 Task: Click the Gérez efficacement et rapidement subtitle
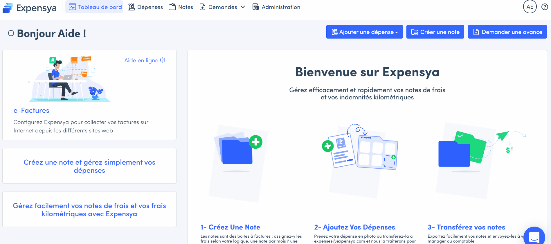pos(367,94)
